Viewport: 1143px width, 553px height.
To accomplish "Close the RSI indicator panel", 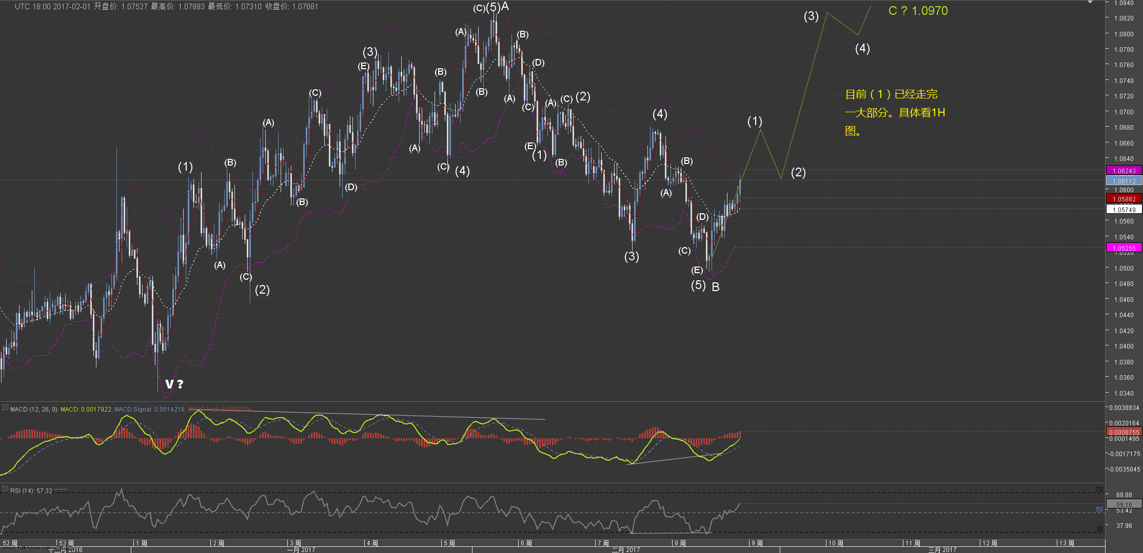I will (x=5, y=489).
